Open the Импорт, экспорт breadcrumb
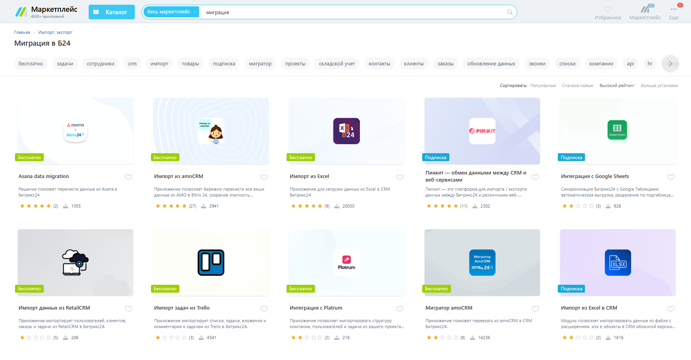This screenshot has width=691, height=360. (x=56, y=32)
